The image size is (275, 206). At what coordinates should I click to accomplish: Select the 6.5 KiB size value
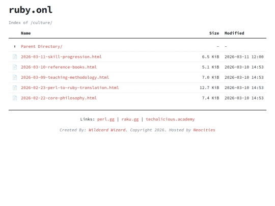pyautogui.click(x=210, y=57)
